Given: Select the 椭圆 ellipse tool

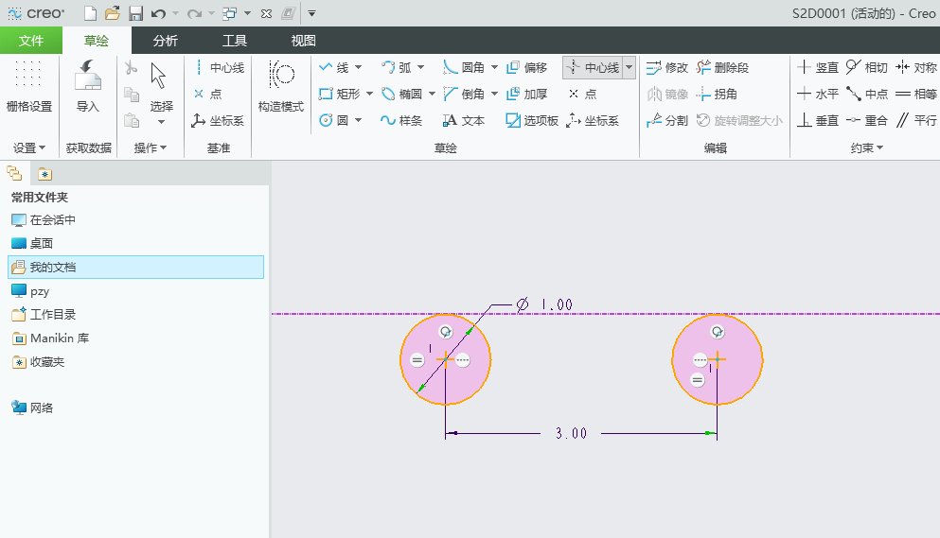Looking at the screenshot, I should [x=401, y=94].
